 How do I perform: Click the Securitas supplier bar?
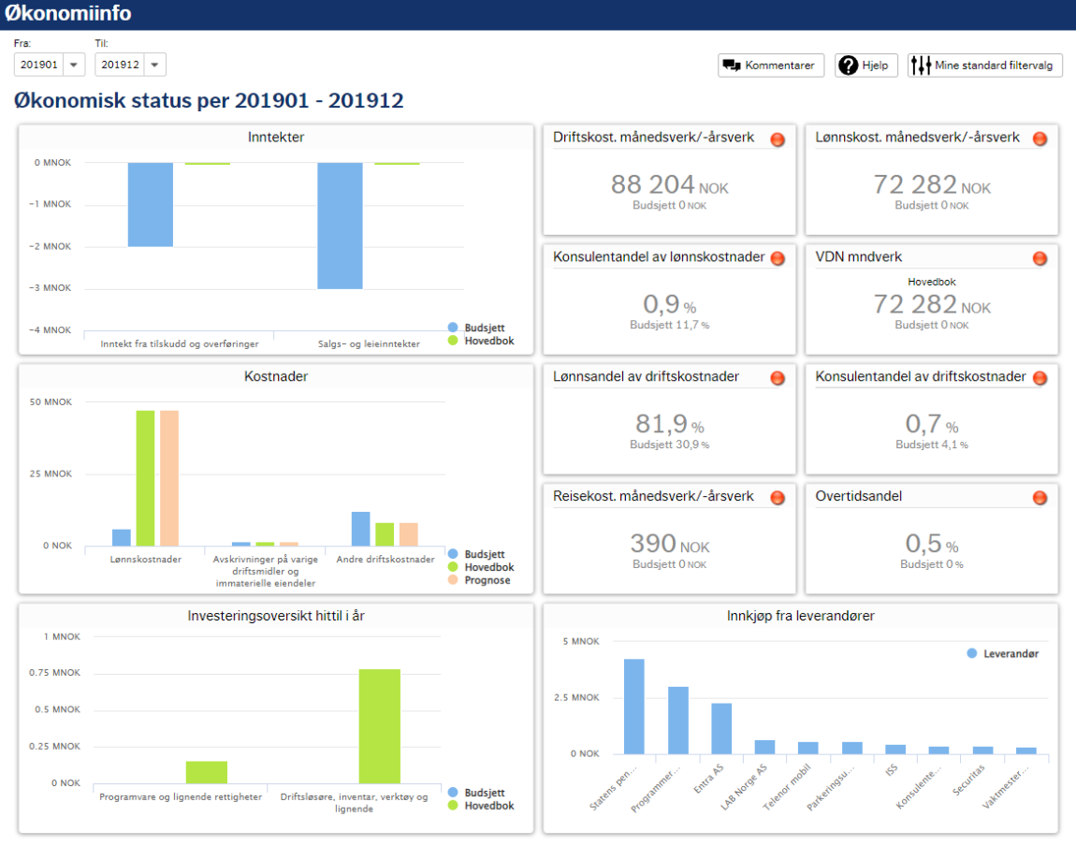(x=982, y=750)
